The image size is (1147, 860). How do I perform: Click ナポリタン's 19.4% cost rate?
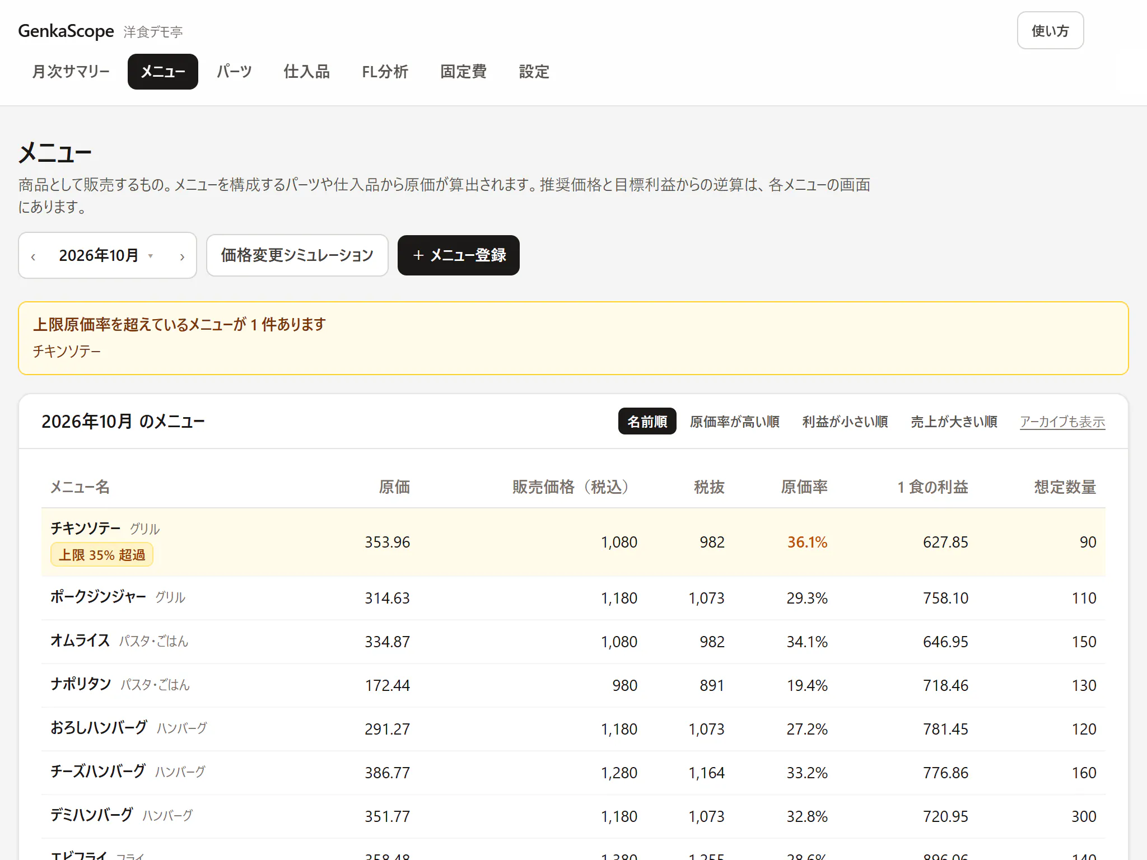(x=807, y=685)
